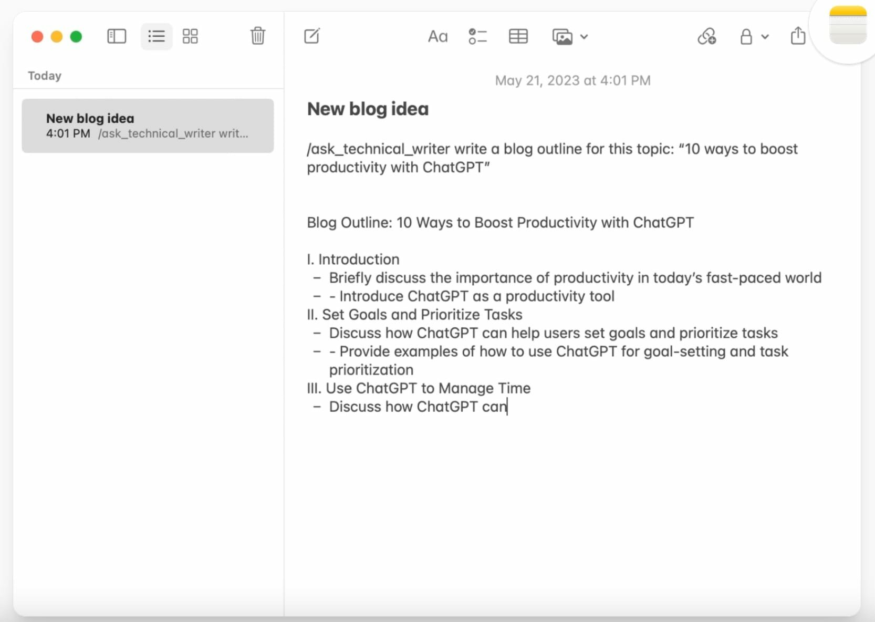Switch to gallery view
The height and width of the screenshot is (622, 875).
(190, 36)
